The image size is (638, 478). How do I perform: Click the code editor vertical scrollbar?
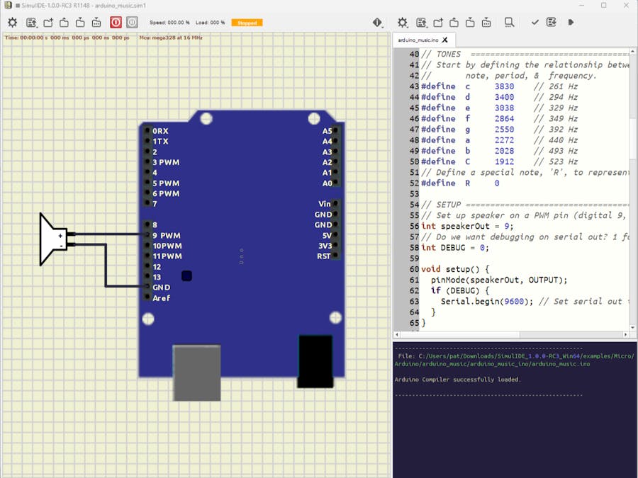(633, 138)
